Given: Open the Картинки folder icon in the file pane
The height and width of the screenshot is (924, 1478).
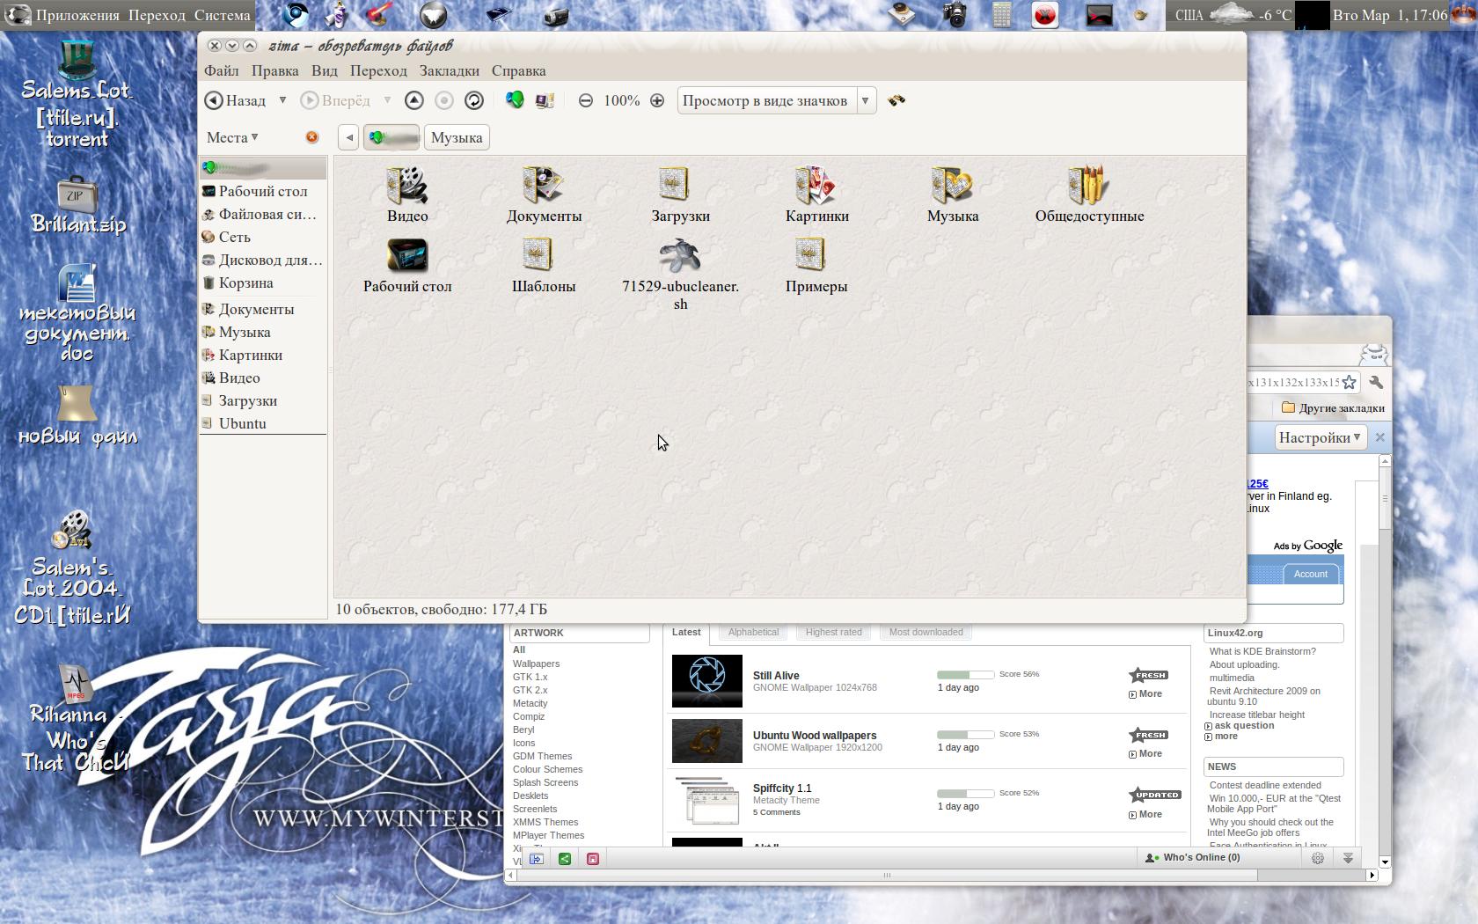Looking at the screenshot, I should (x=816, y=195).
